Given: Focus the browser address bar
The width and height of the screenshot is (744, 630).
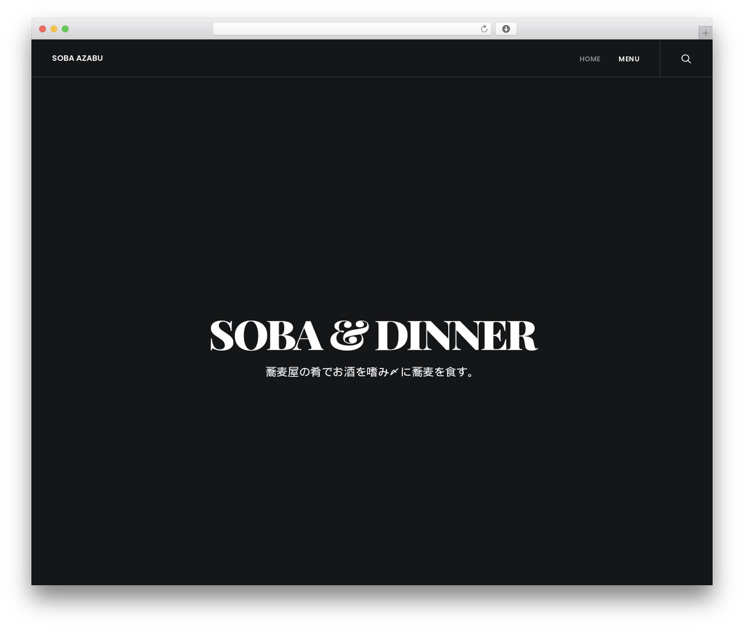Looking at the screenshot, I should coord(352,29).
